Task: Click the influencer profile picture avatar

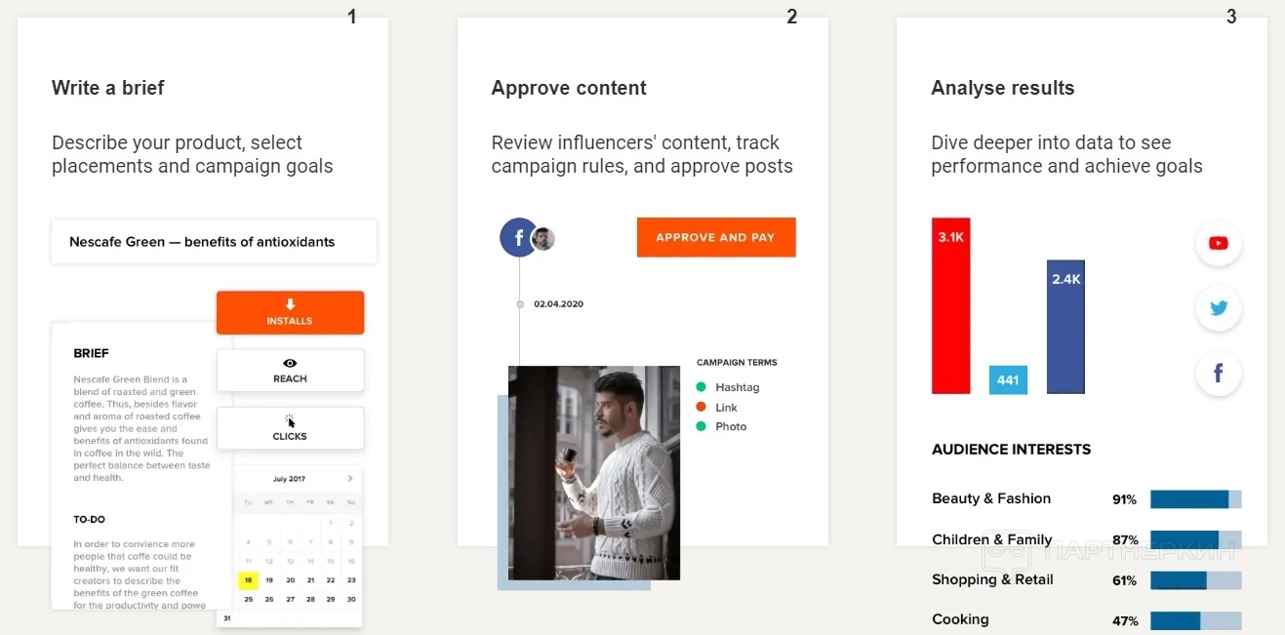Action: click(x=543, y=239)
